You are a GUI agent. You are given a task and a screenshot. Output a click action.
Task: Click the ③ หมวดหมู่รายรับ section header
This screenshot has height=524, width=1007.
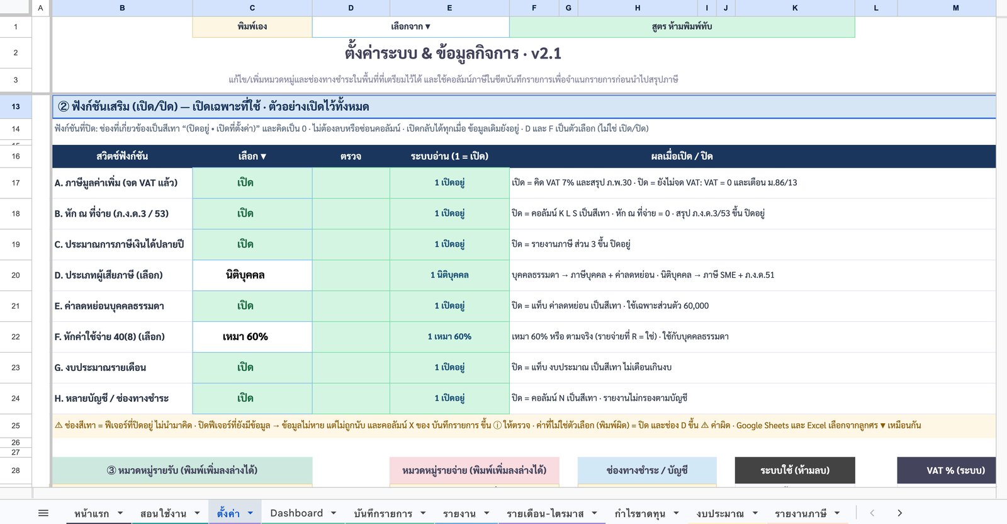point(182,470)
